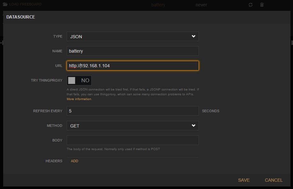
Task: Open the More information link
Action: [x=79, y=99]
